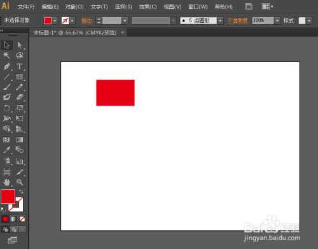318x249 pixels.
Task: Click the 描边 stroke panel link
Action: (x=86, y=21)
